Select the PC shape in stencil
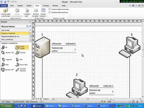Image resolution: width=144 pixels, height=108 pixels. pyautogui.click(x=4, y=47)
